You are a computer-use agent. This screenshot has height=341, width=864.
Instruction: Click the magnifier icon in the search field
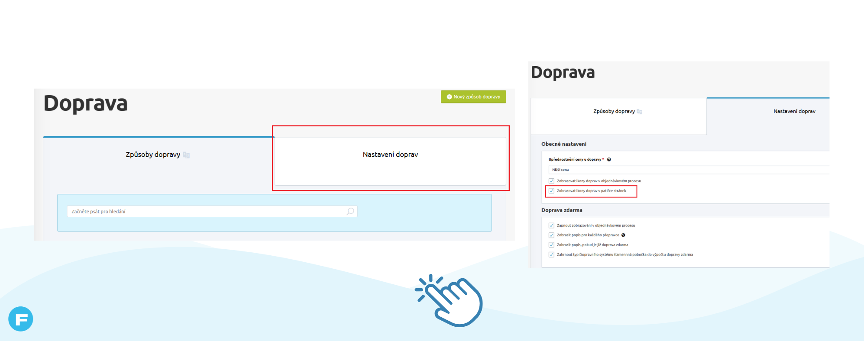[350, 211]
